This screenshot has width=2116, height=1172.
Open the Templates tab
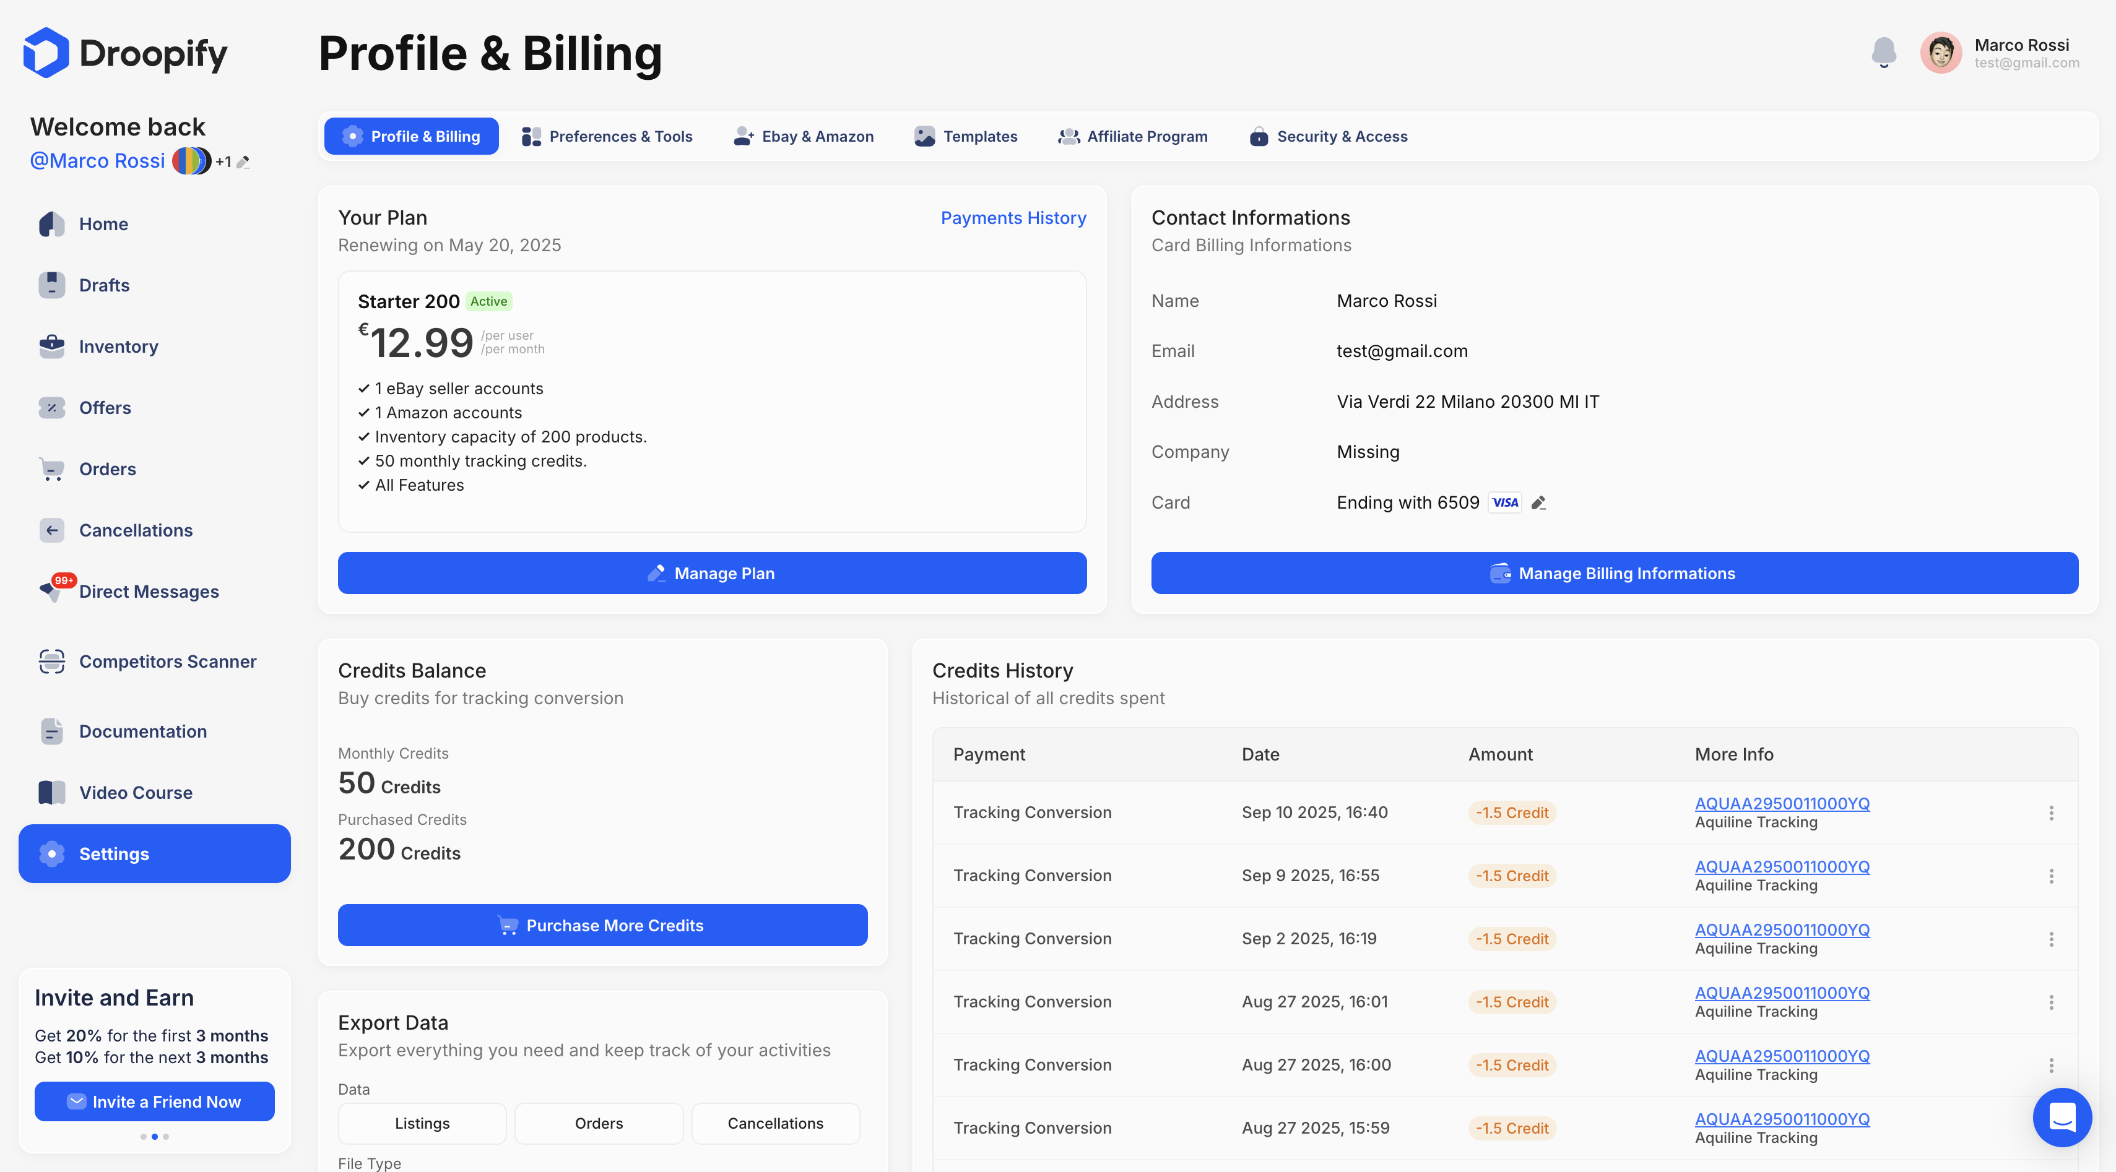pyautogui.click(x=966, y=136)
